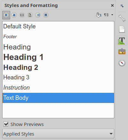This screenshot has width=128, height=140.
Task: Select the Heading 1 style
Action: [x=58, y=57]
